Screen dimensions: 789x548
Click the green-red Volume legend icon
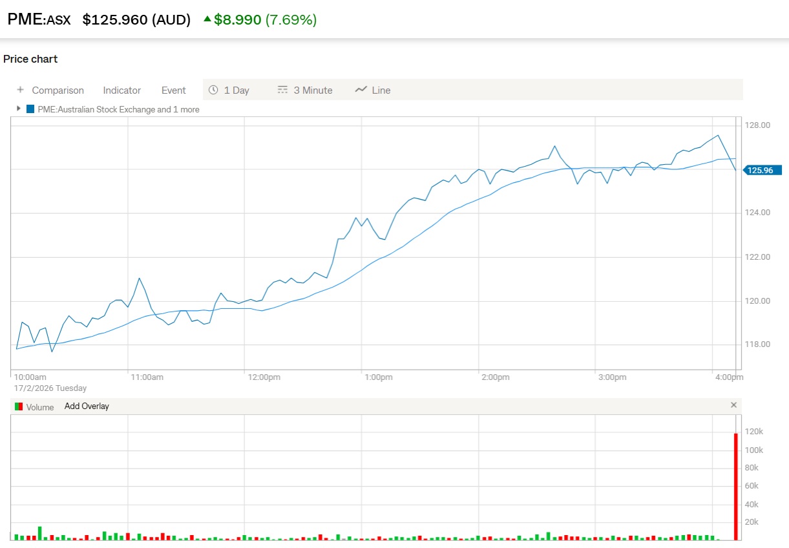[19, 406]
